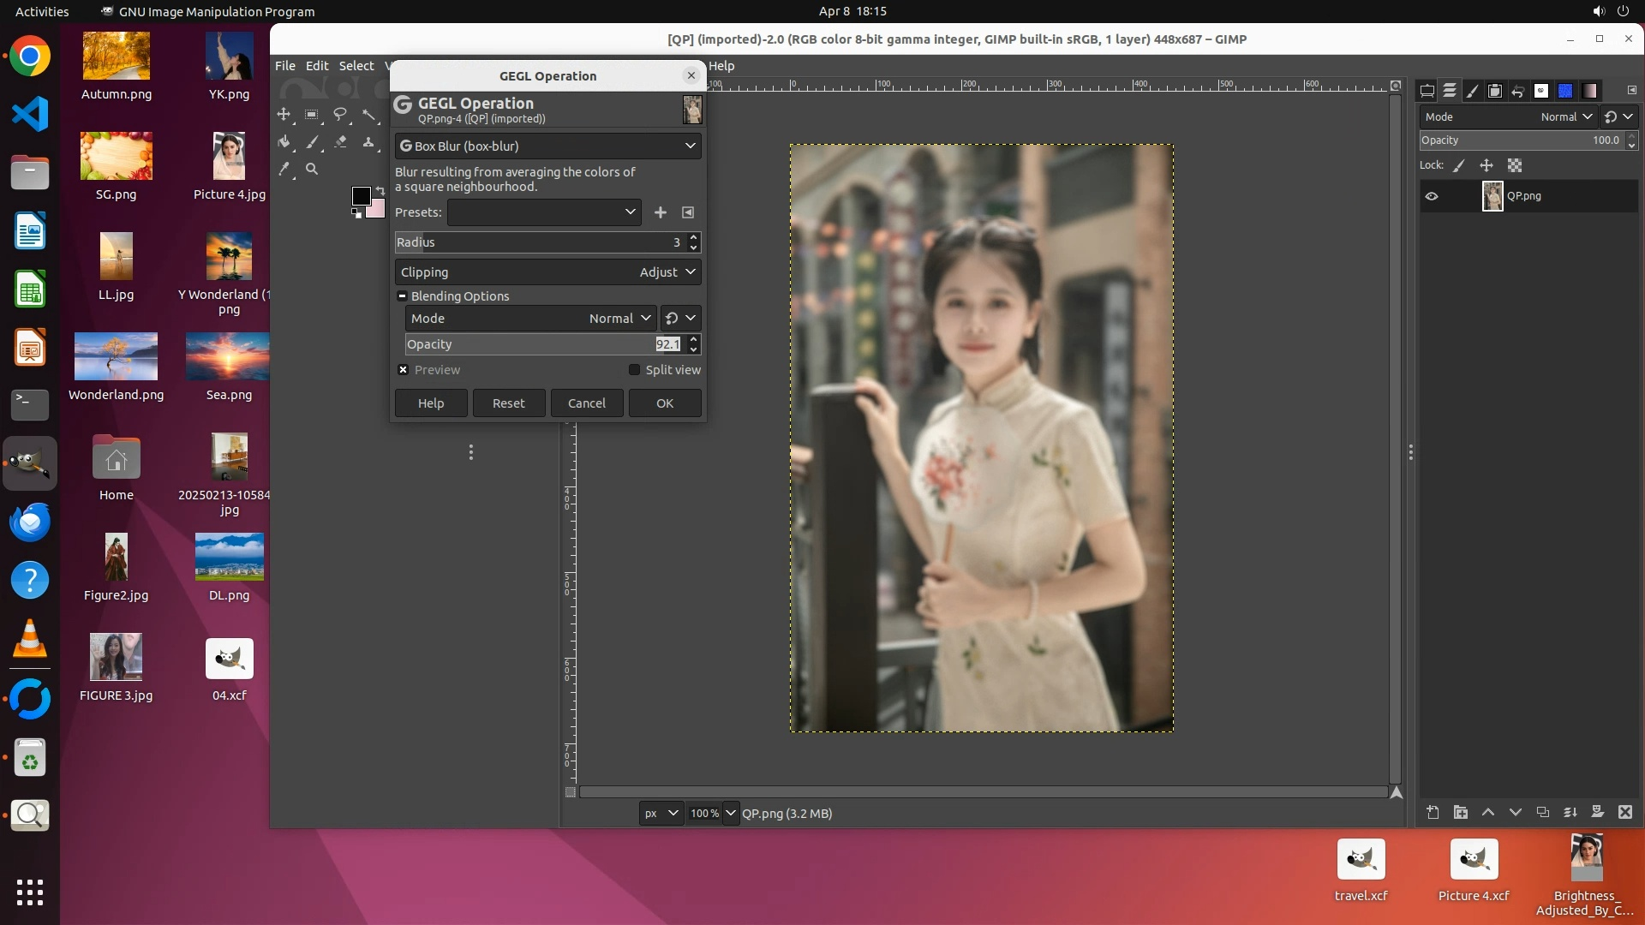The width and height of the screenshot is (1645, 925).
Task: Select the Color Picker eyedropper tool
Action: pyautogui.click(x=284, y=170)
